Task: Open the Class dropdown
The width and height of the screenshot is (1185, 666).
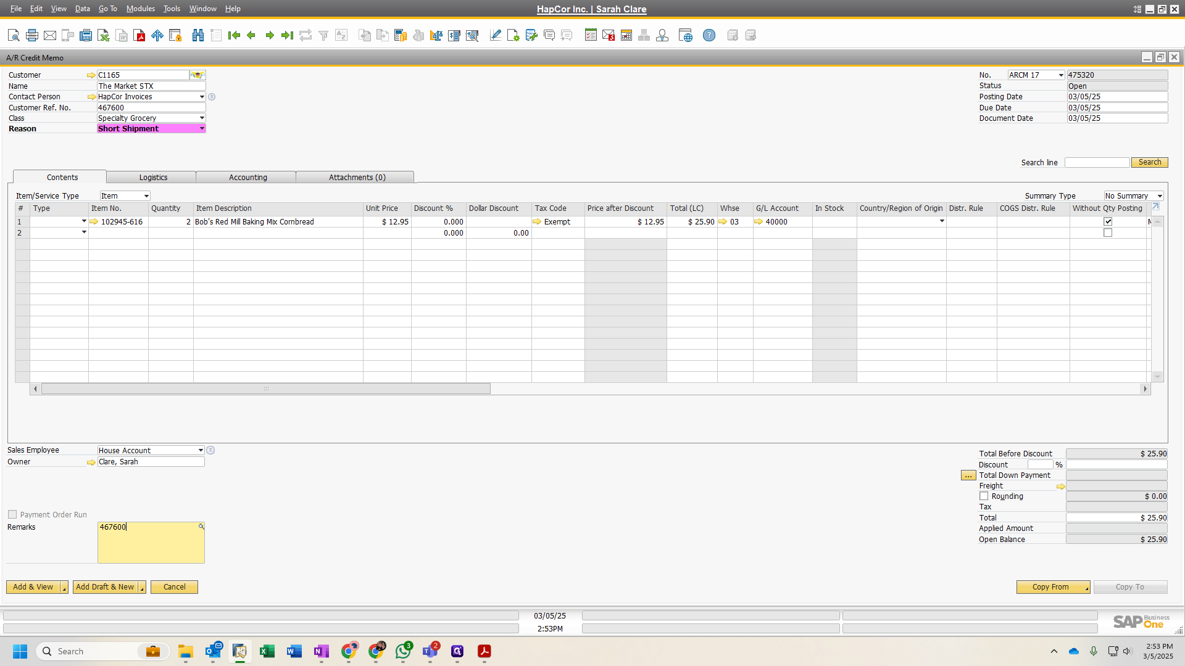Action: 202,118
